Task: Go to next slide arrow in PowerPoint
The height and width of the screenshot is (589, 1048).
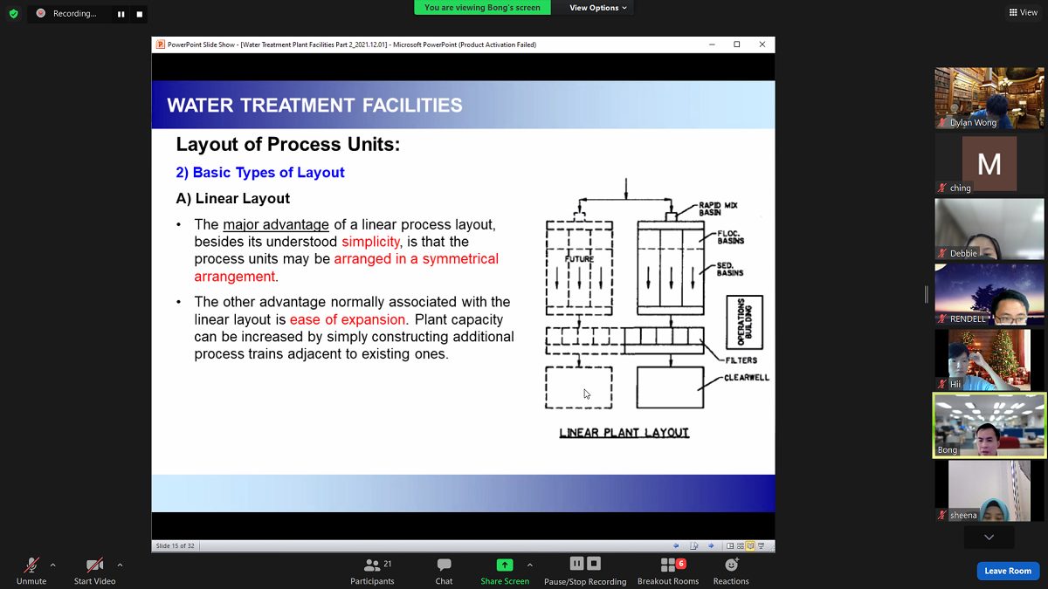Action: coord(711,546)
